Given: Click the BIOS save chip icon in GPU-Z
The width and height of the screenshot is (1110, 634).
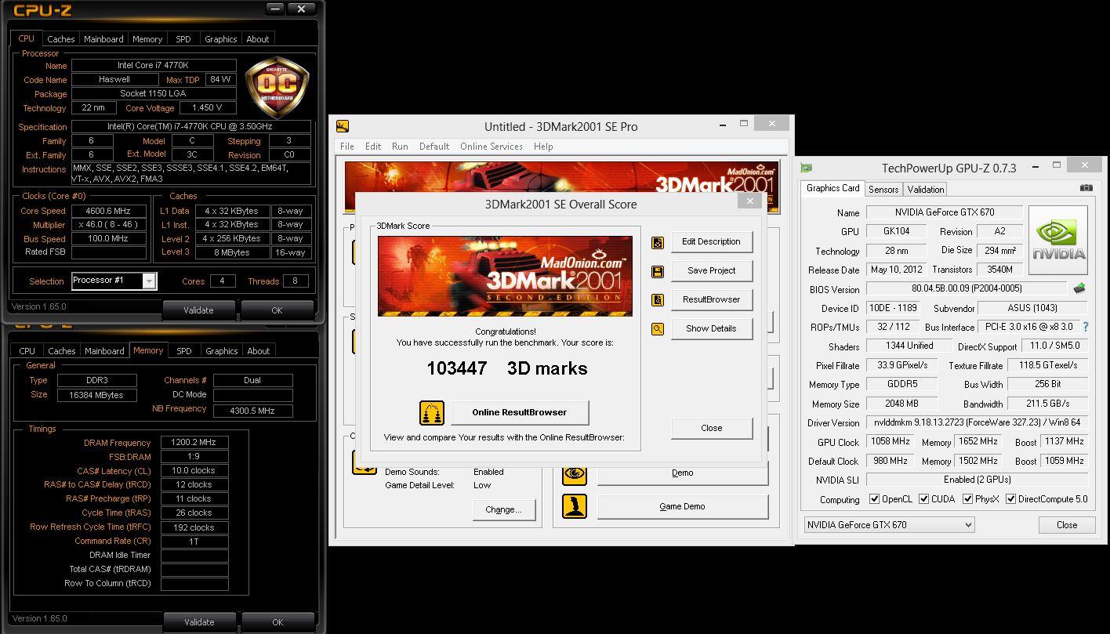Looking at the screenshot, I should 1079,288.
